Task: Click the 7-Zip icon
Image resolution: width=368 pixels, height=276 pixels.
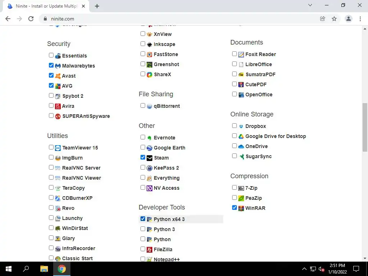Action: coord(241,188)
